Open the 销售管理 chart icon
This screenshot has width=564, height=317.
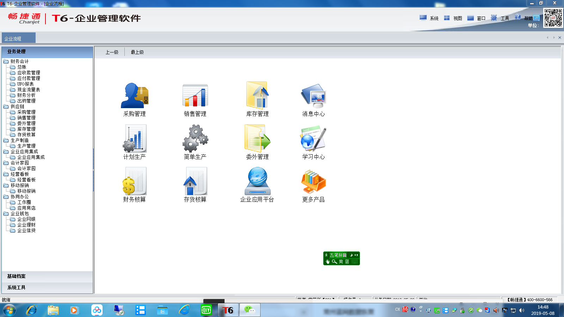pos(195,95)
